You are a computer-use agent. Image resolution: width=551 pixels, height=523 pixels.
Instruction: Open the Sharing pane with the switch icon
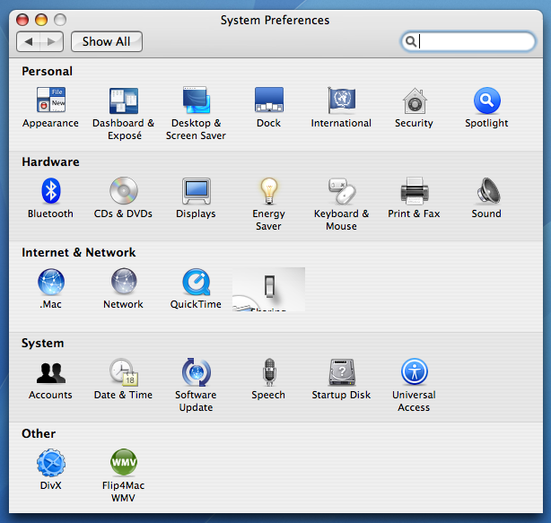pyautogui.click(x=269, y=290)
